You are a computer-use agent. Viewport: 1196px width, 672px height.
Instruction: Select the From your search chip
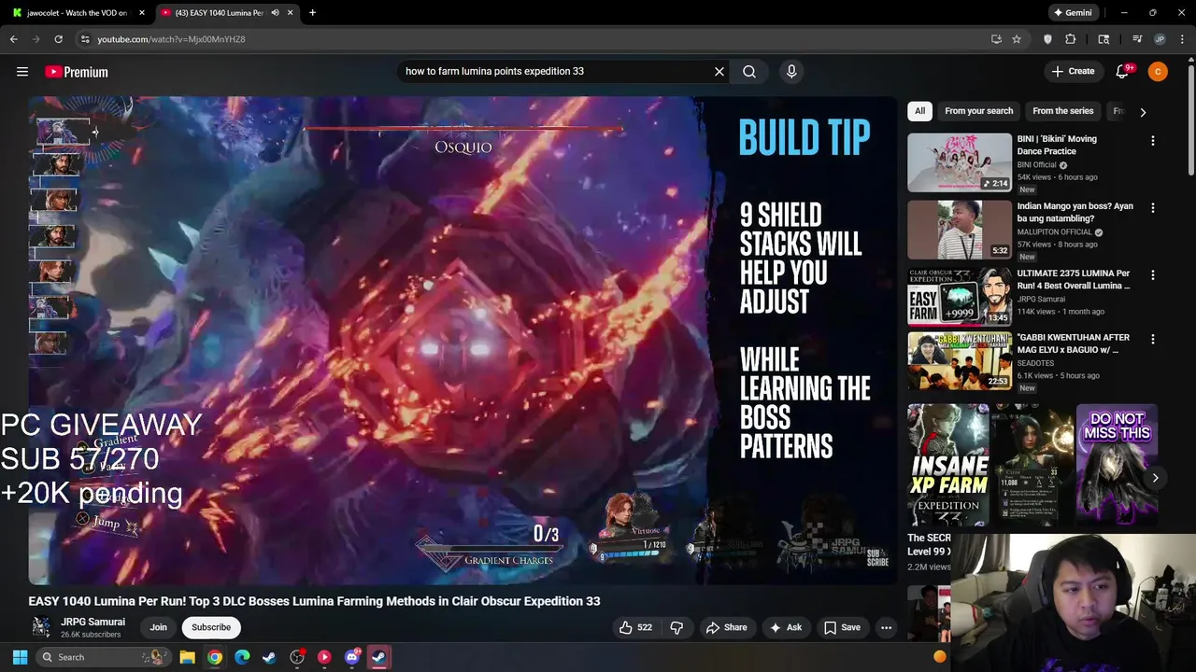978,111
